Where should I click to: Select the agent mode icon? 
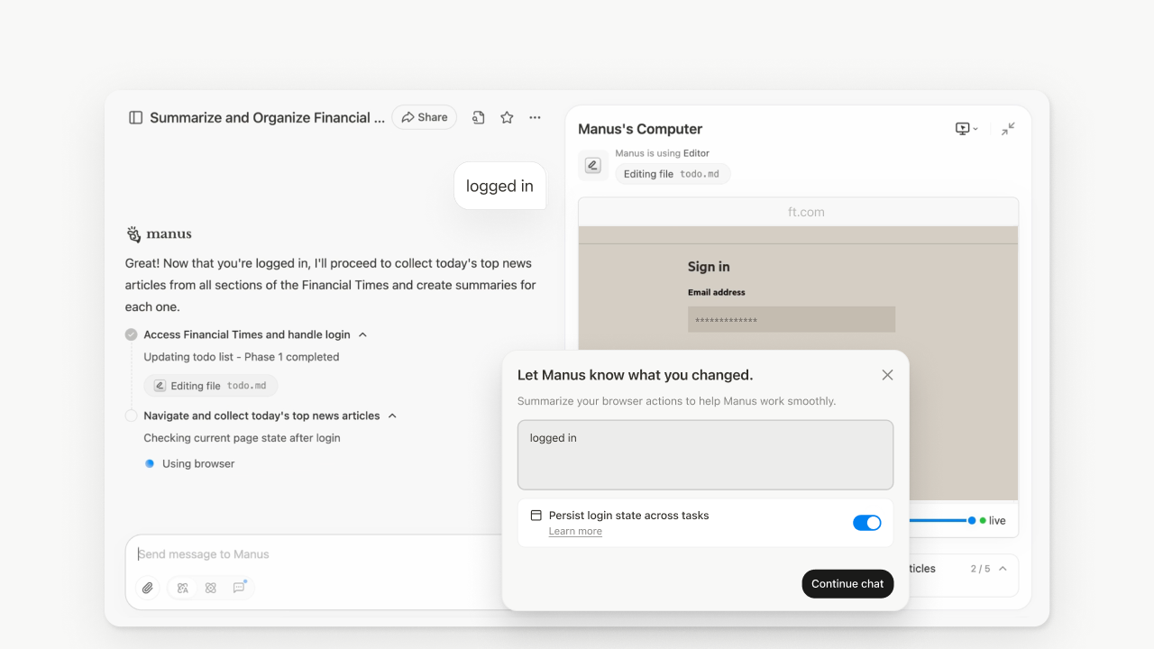point(183,588)
